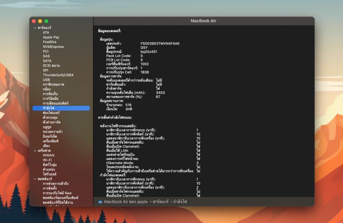343x223 pixels.
Task: Open the Thunderbolt/USB4 sidebar entry
Action: pos(58,75)
